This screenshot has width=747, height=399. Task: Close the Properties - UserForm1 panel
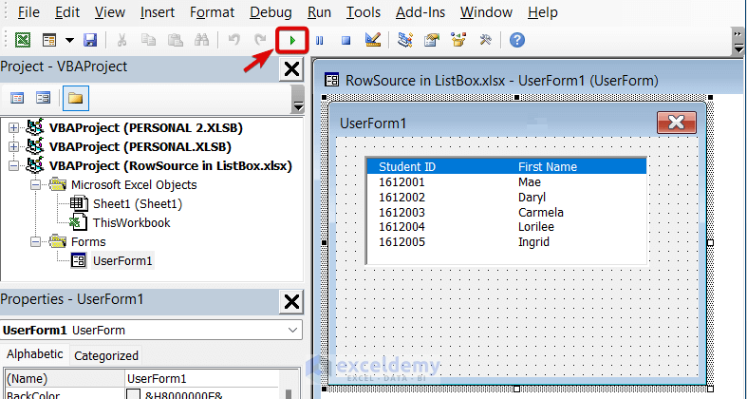(291, 302)
